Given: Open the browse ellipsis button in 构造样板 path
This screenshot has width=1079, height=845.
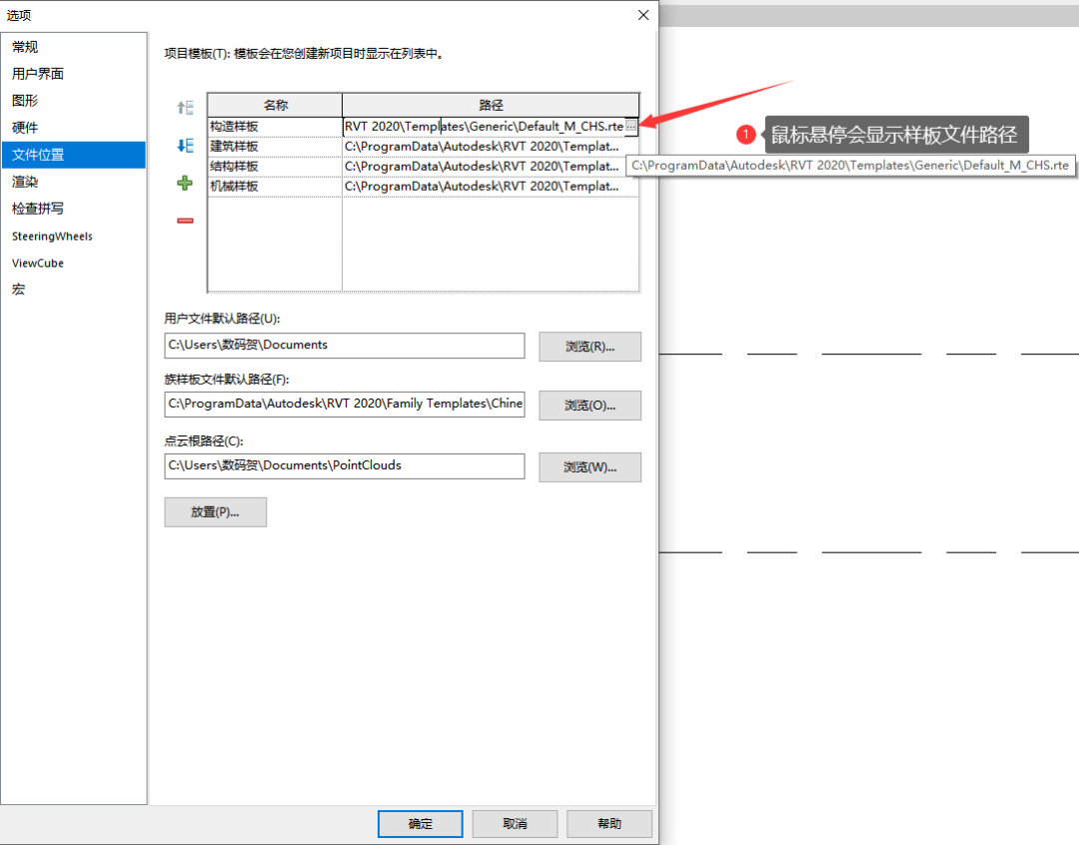Looking at the screenshot, I should [x=631, y=127].
